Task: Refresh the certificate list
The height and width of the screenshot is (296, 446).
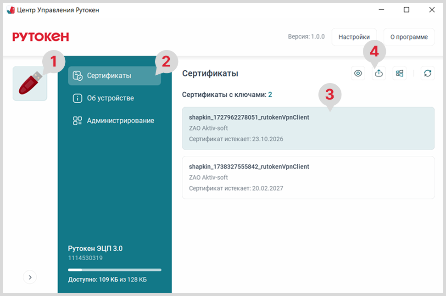Action: point(428,73)
